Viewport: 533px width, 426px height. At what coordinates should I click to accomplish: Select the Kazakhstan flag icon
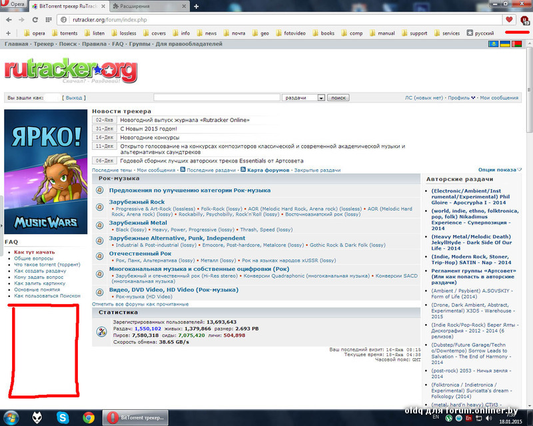[493, 44]
